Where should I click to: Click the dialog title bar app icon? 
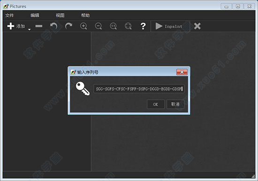73,72
